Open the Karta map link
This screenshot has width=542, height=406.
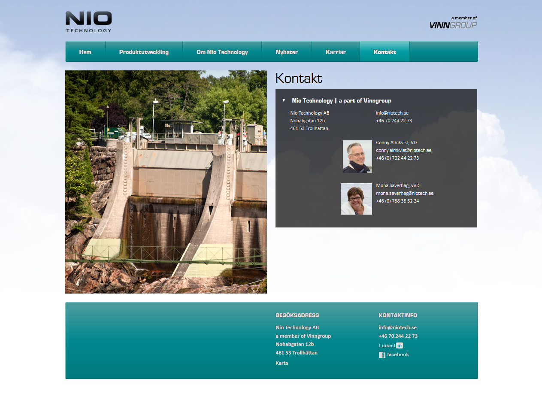click(282, 363)
